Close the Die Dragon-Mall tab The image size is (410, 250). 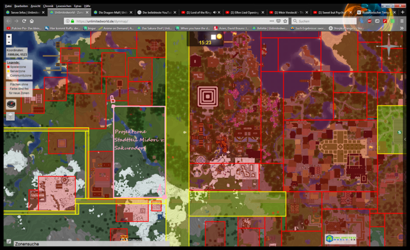click(x=131, y=12)
